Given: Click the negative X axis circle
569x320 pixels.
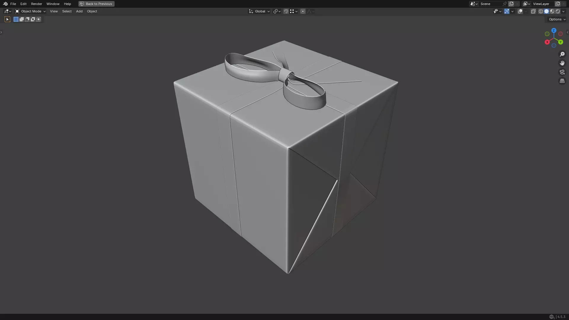Looking at the screenshot, I should coord(560,34).
